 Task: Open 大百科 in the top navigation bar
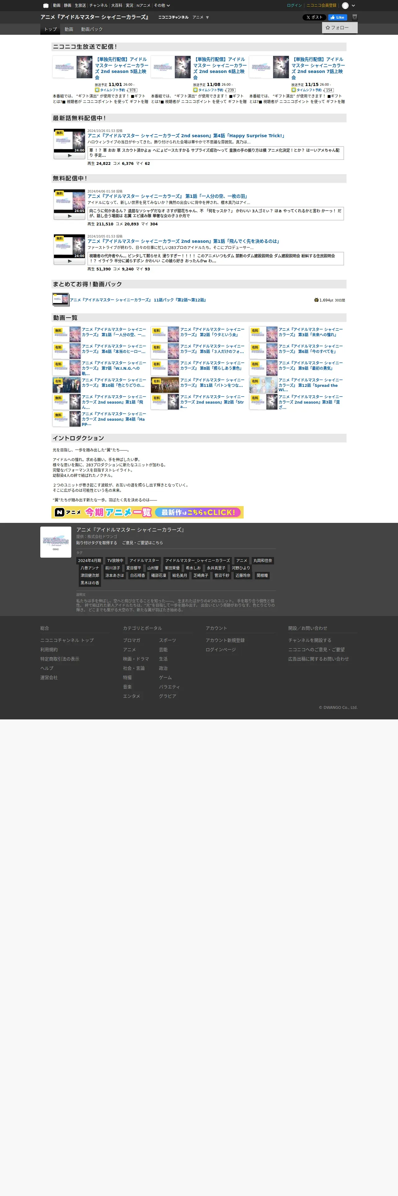(x=117, y=6)
